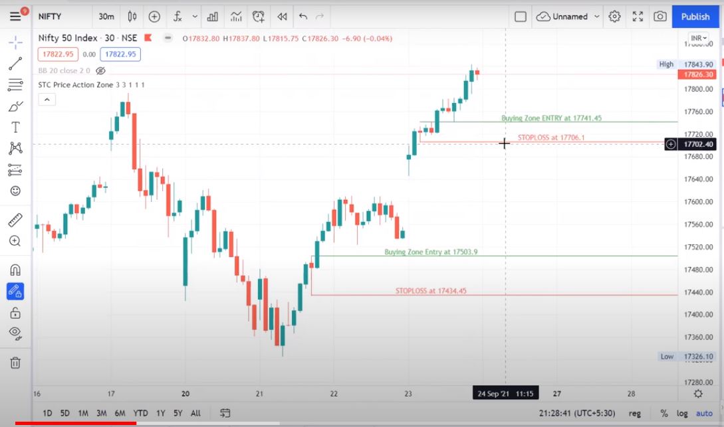Remove drawings with the trash icon
Viewport: 724px width, 427px height.
[15, 363]
